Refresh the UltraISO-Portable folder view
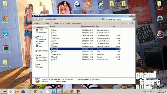Image resolution: width=167 pixels, height=94 pixels. coord(103,19)
